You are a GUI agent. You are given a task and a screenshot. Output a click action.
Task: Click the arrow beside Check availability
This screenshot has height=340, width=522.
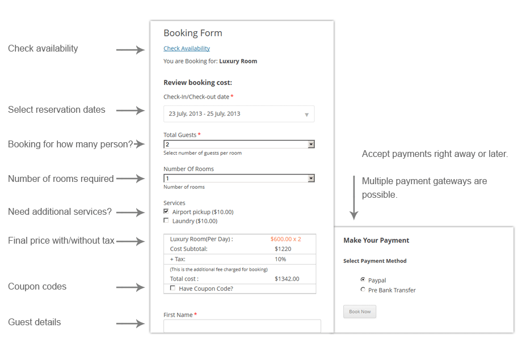[130, 50]
